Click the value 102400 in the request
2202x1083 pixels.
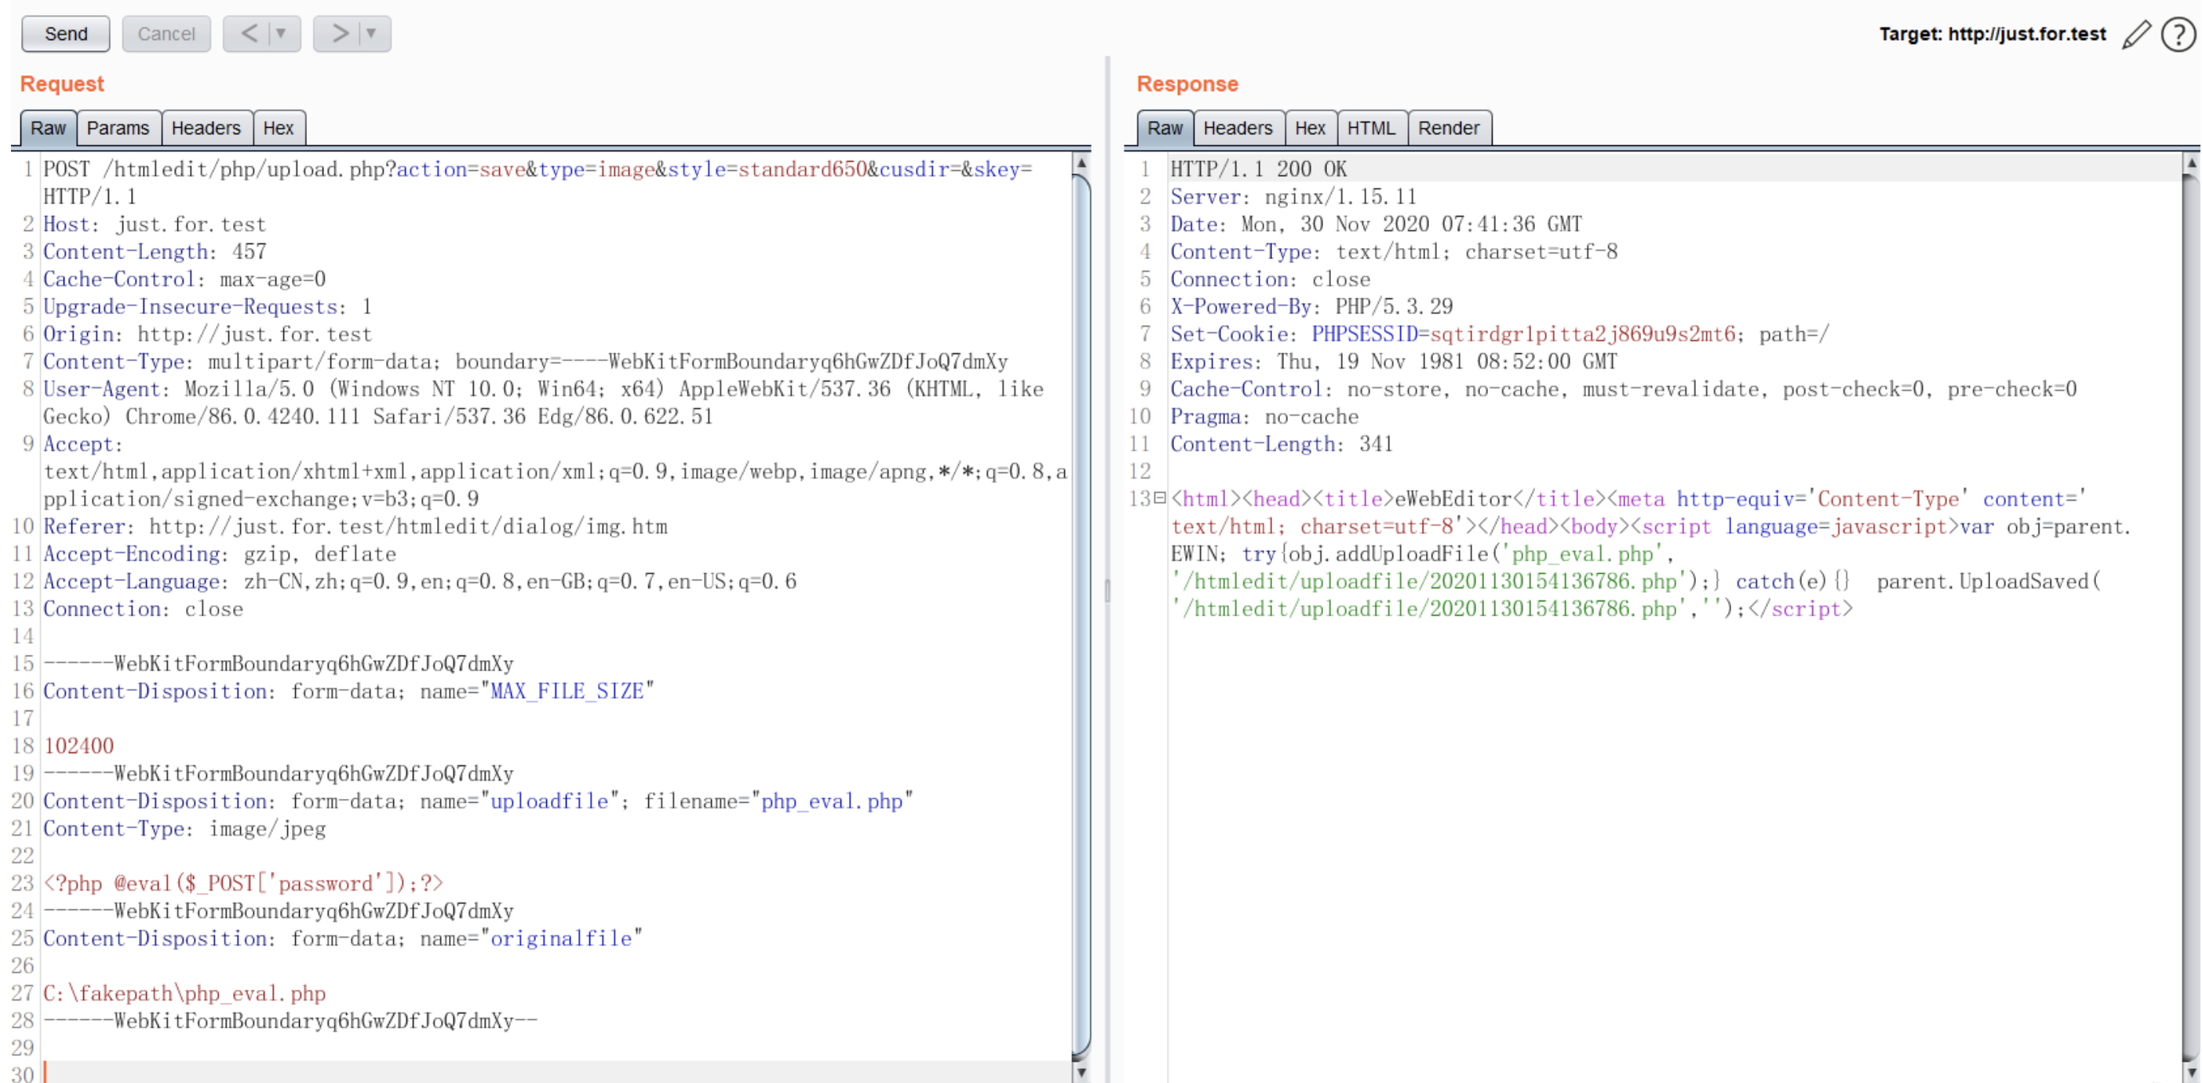(78, 746)
